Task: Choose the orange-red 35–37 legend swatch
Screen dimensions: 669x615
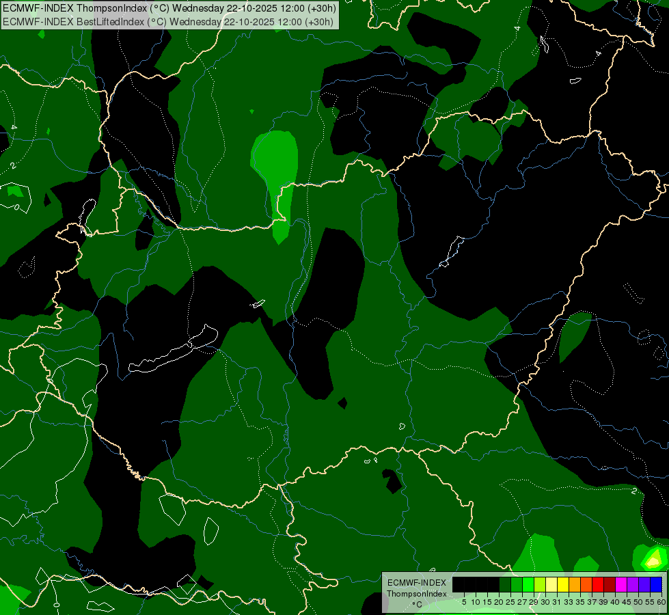Action: pyautogui.click(x=586, y=584)
